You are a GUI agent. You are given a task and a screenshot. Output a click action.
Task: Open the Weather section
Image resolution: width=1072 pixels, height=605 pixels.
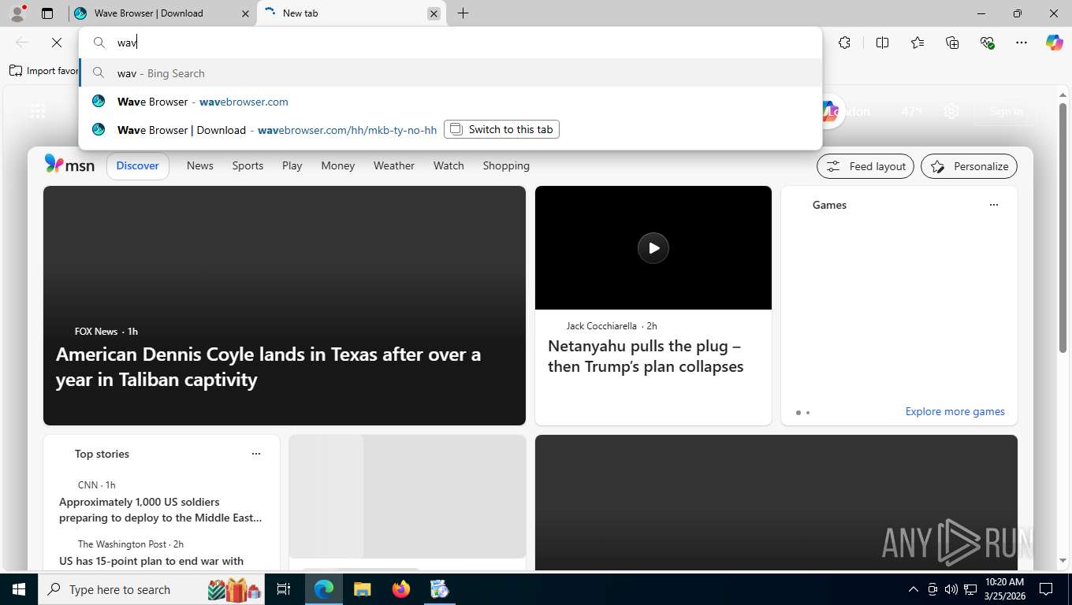click(394, 165)
